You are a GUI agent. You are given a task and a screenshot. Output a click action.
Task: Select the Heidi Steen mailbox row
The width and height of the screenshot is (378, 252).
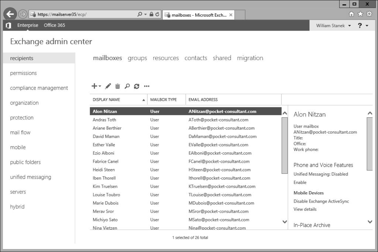186,170
